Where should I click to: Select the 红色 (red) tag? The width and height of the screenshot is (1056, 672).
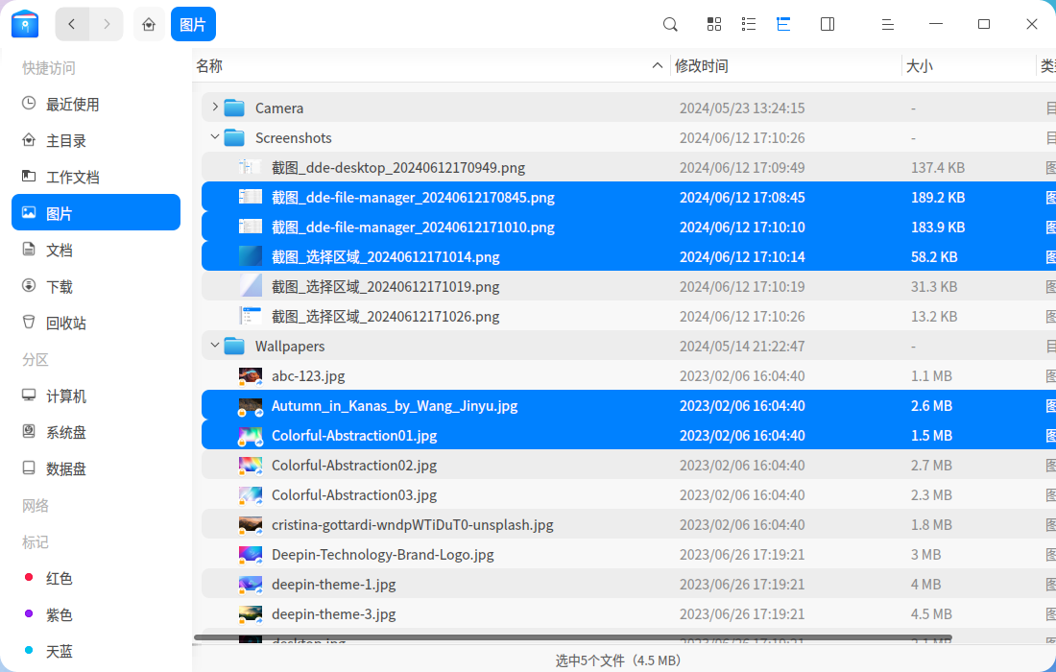60,578
